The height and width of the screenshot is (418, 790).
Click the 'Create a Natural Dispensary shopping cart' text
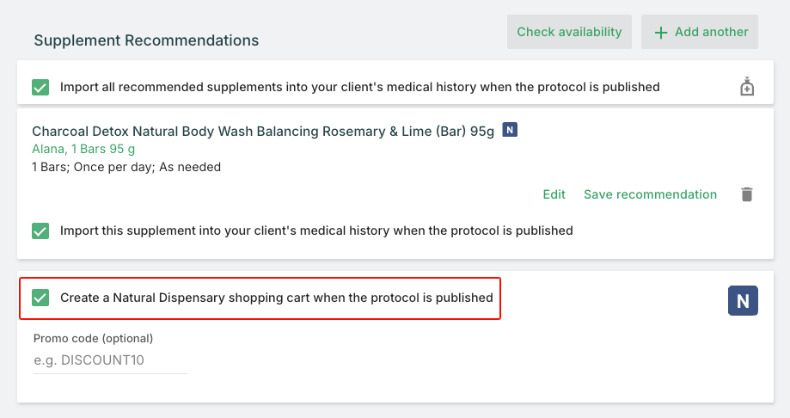[276, 298]
